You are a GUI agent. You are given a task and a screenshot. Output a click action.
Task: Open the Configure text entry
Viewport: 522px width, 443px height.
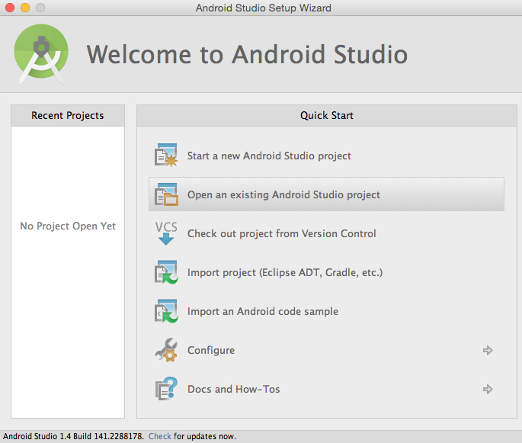pos(211,350)
